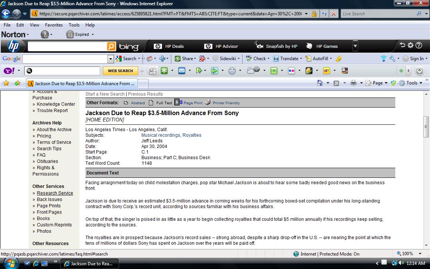This screenshot has height=269, width=430.
Task: Click the Refresh button beside the address bar
Action: 324,13
